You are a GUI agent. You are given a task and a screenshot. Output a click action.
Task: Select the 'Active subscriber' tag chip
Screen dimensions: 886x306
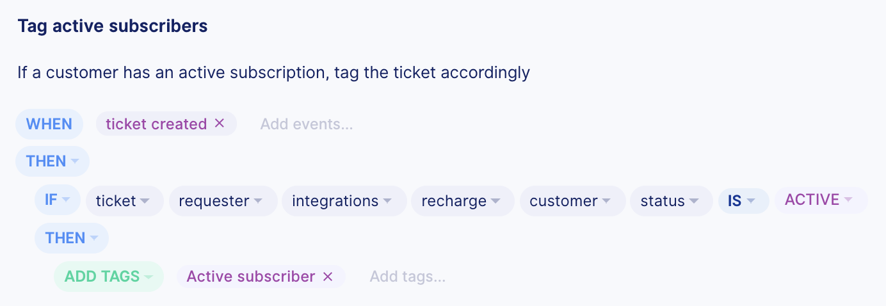(x=251, y=277)
